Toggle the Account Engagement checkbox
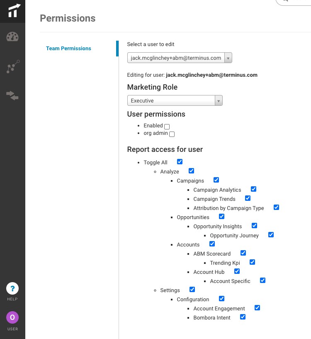The image size is (311, 339). tap(257, 308)
